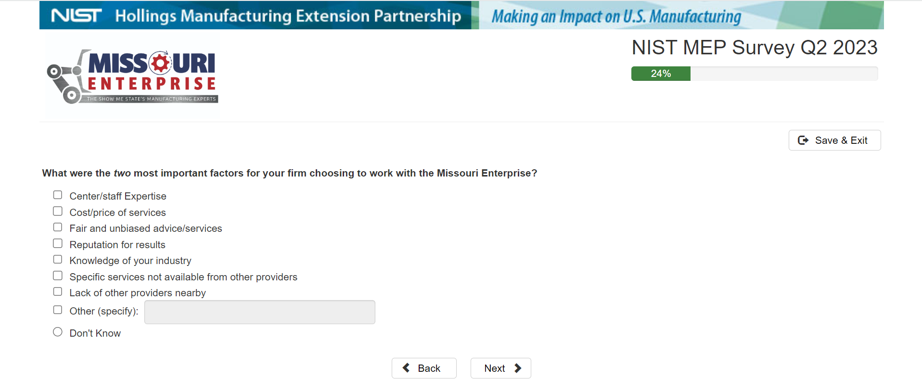Check the Cost/price of services option
Screen dimensions: 922x391
click(x=58, y=212)
